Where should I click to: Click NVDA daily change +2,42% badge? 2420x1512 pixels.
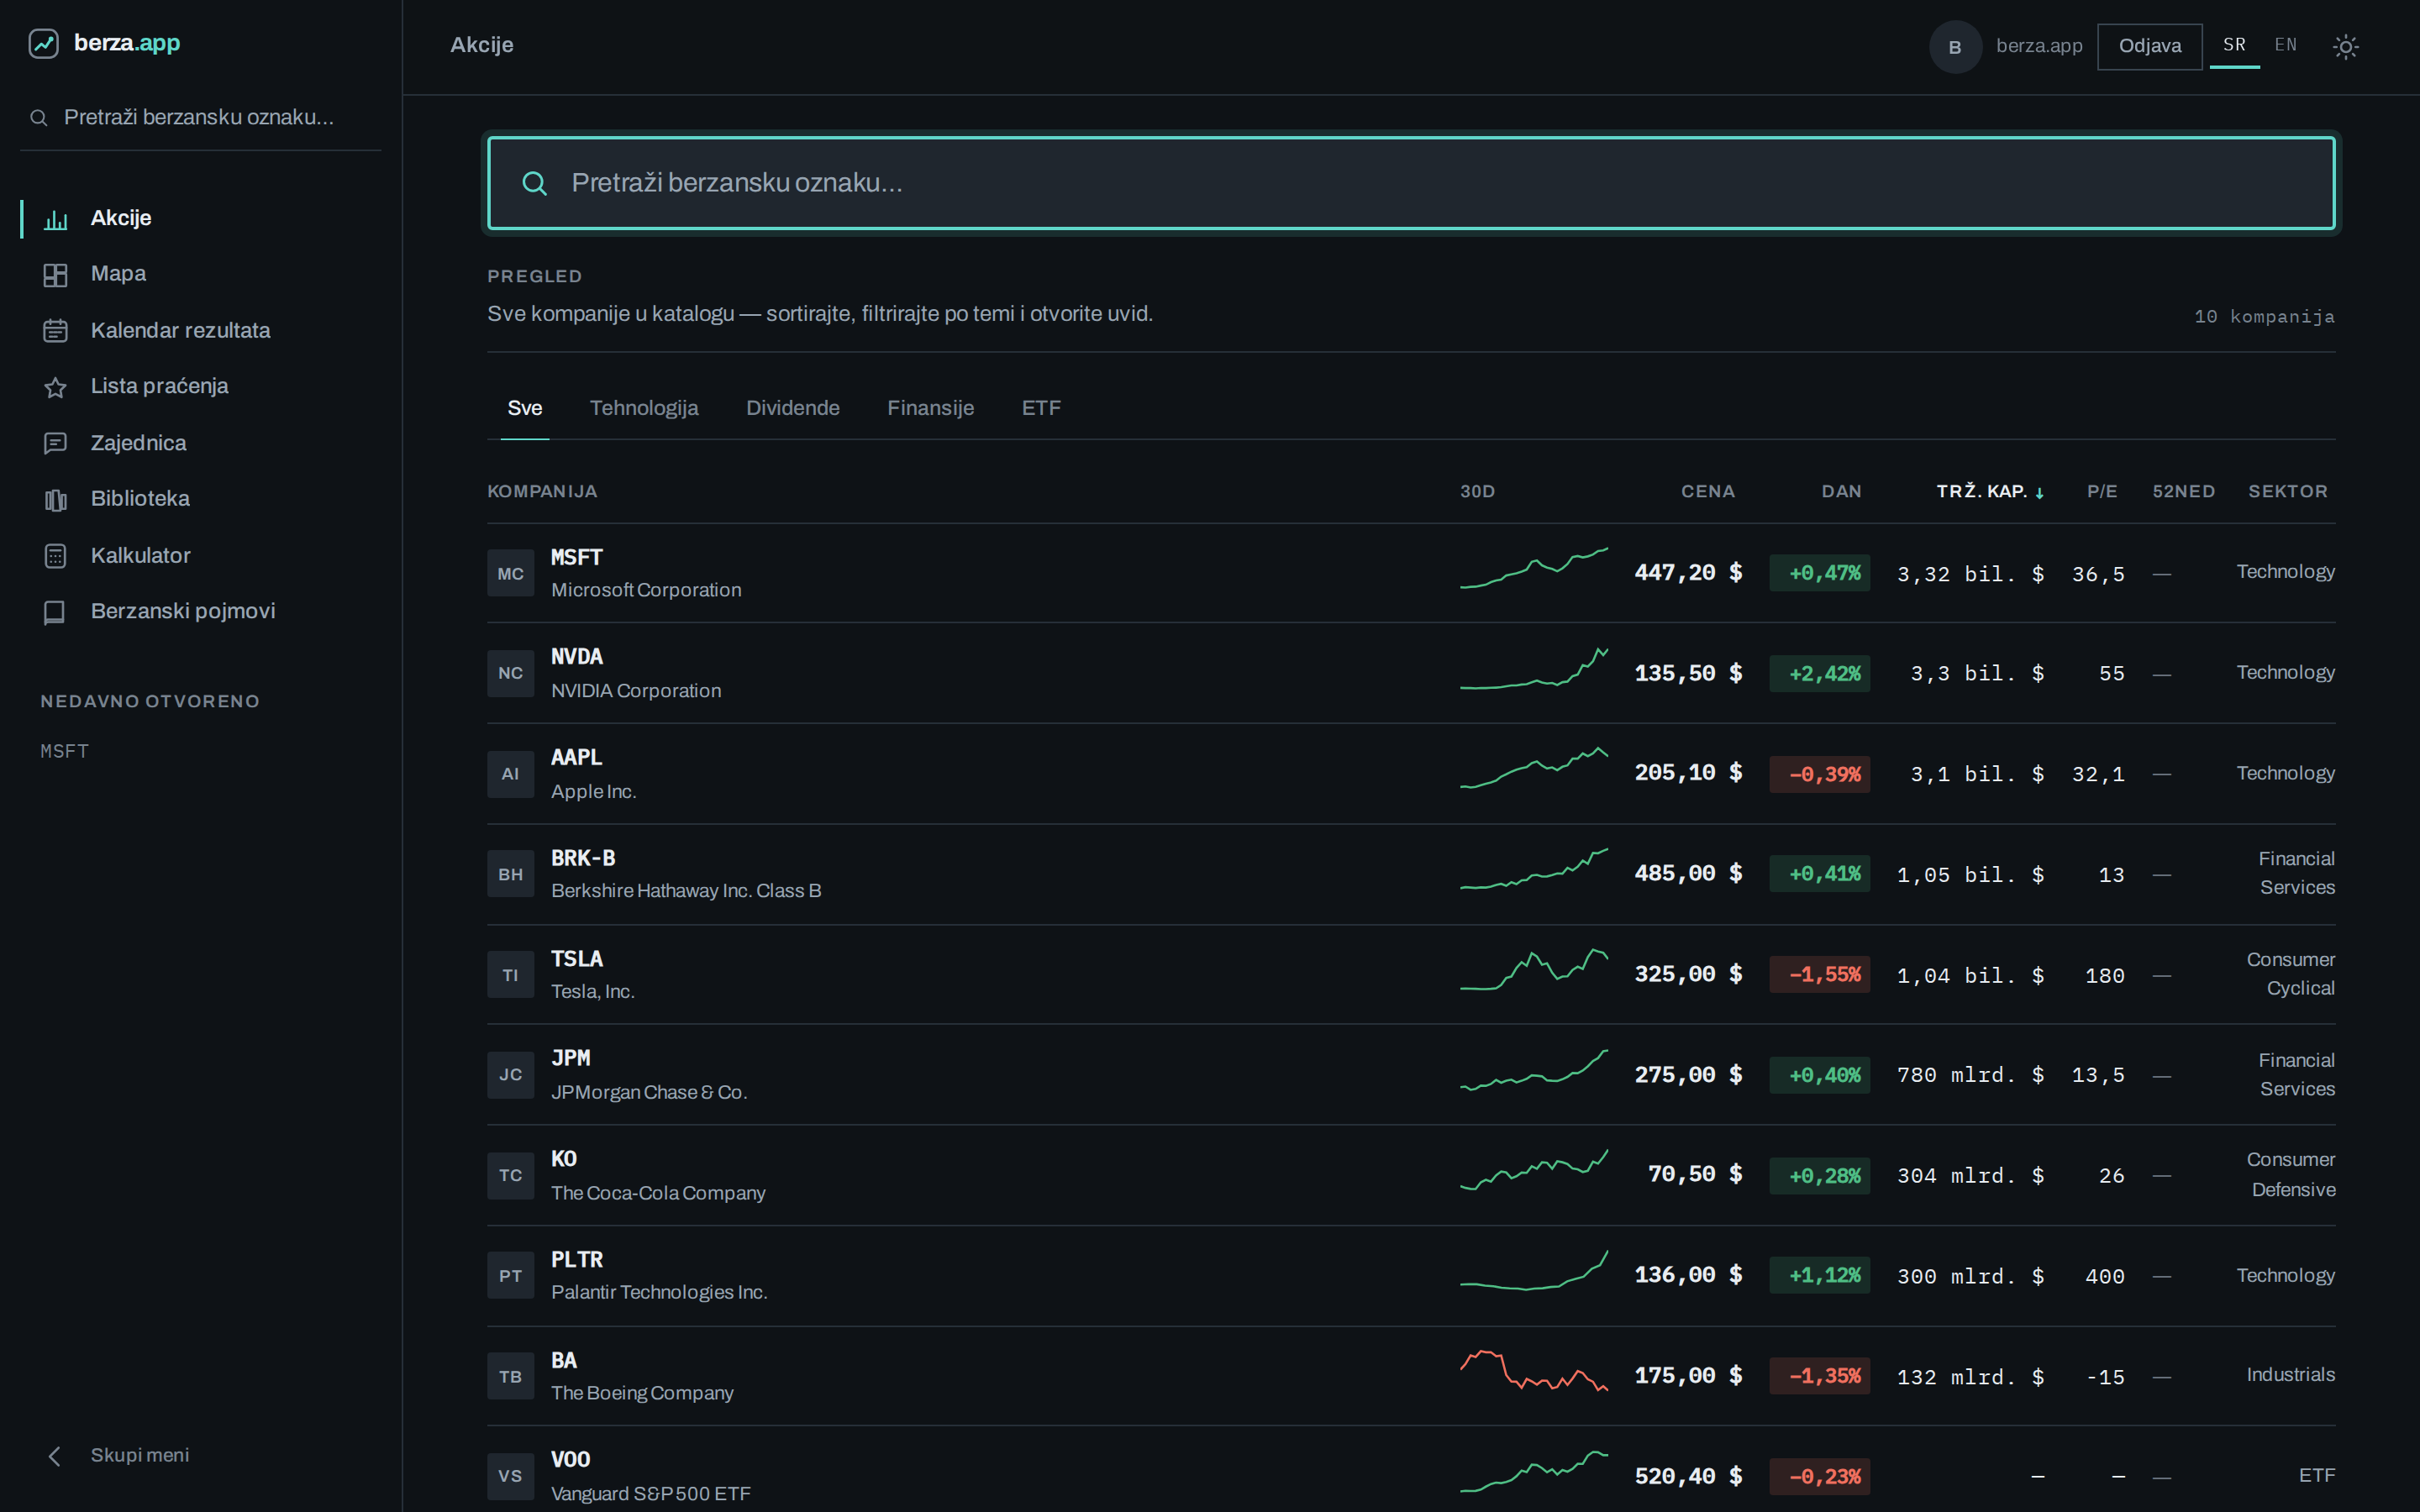pos(1820,674)
